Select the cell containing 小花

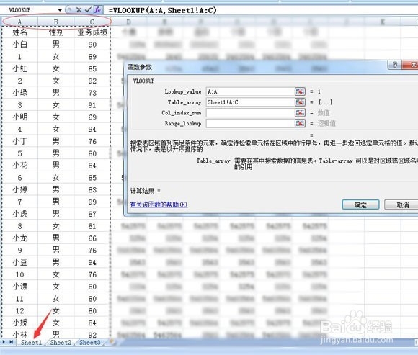19,166
